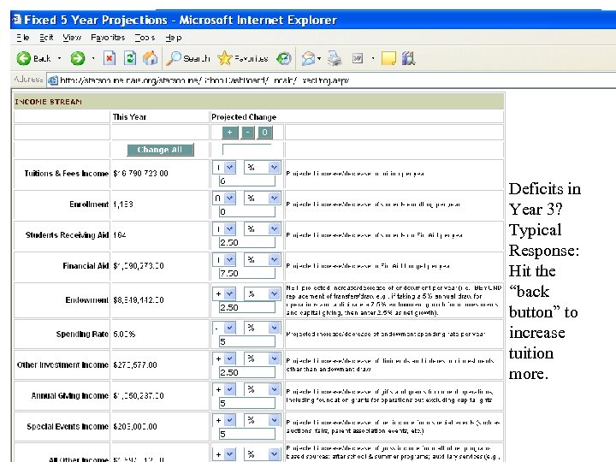Open Tuitions & Fees sign dropdown
The height and width of the screenshot is (462, 616).
click(x=224, y=168)
